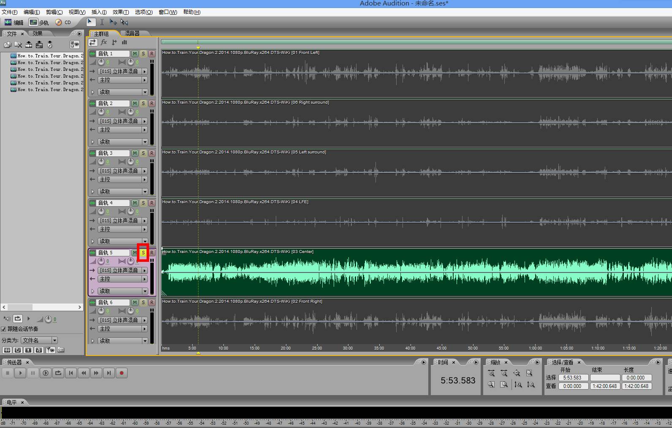Click the preview Play icon in Files panel
This screenshot has width=672, height=428.
[x=28, y=319]
